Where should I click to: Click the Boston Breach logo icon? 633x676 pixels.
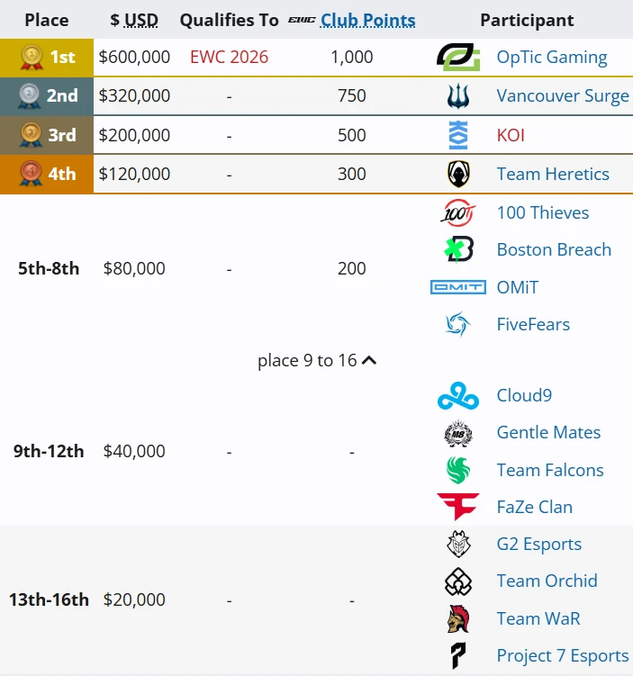click(458, 249)
